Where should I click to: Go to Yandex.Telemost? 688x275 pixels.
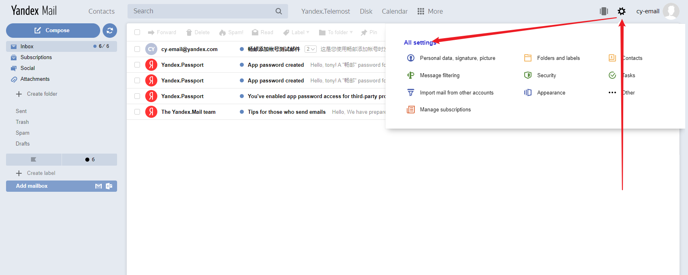[325, 11]
